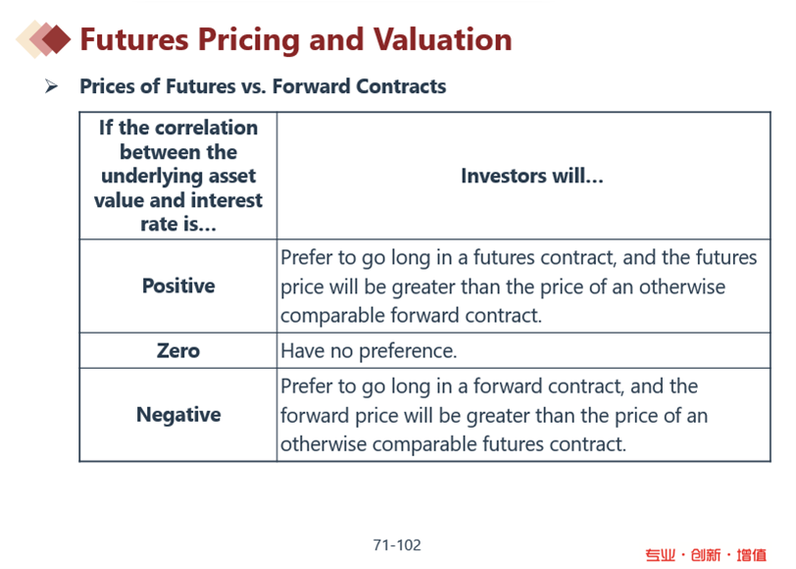Select the Negative row label
The height and width of the screenshot is (569, 796).
click(178, 415)
